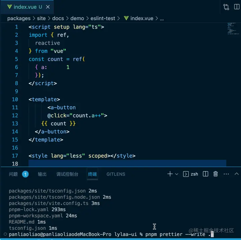Click the style lang="less" tag line

(x=82, y=156)
